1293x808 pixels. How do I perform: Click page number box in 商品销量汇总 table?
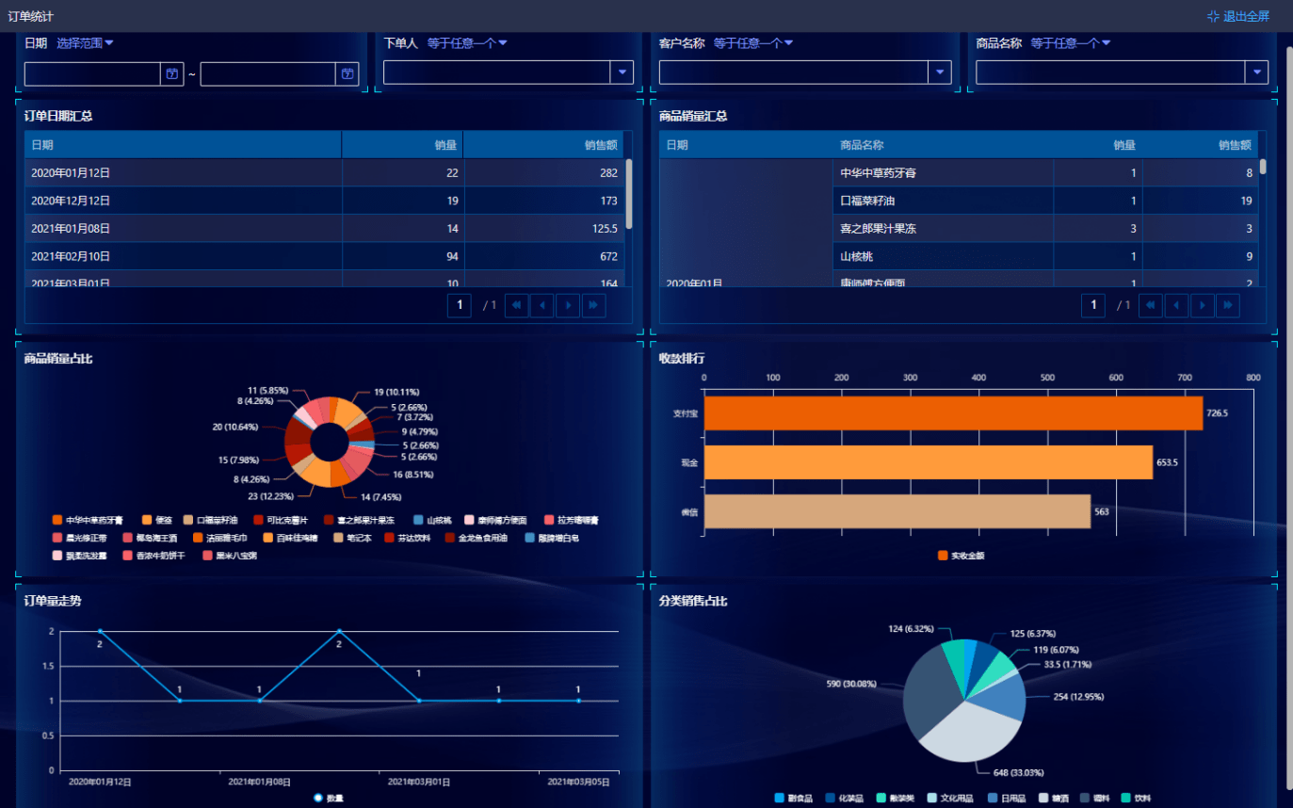pyautogui.click(x=1093, y=305)
